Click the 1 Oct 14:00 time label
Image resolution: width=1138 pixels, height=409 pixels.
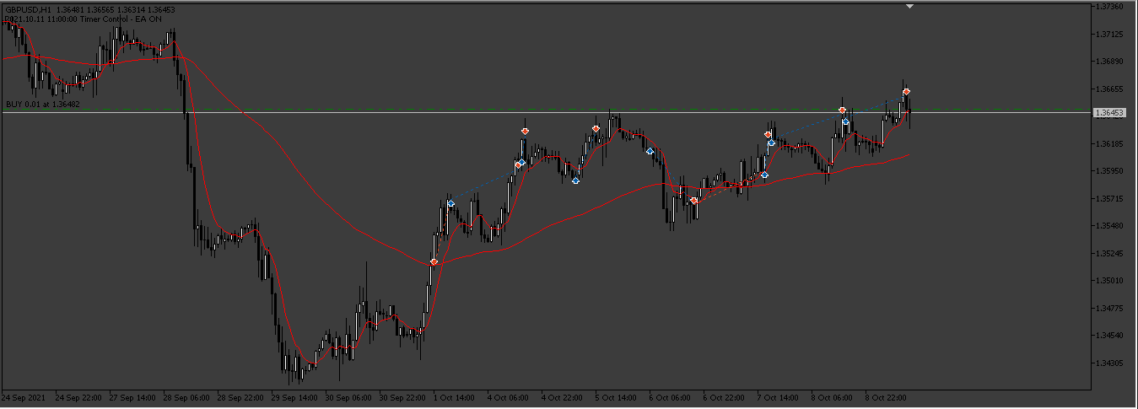pyautogui.click(x=455, y=396)
